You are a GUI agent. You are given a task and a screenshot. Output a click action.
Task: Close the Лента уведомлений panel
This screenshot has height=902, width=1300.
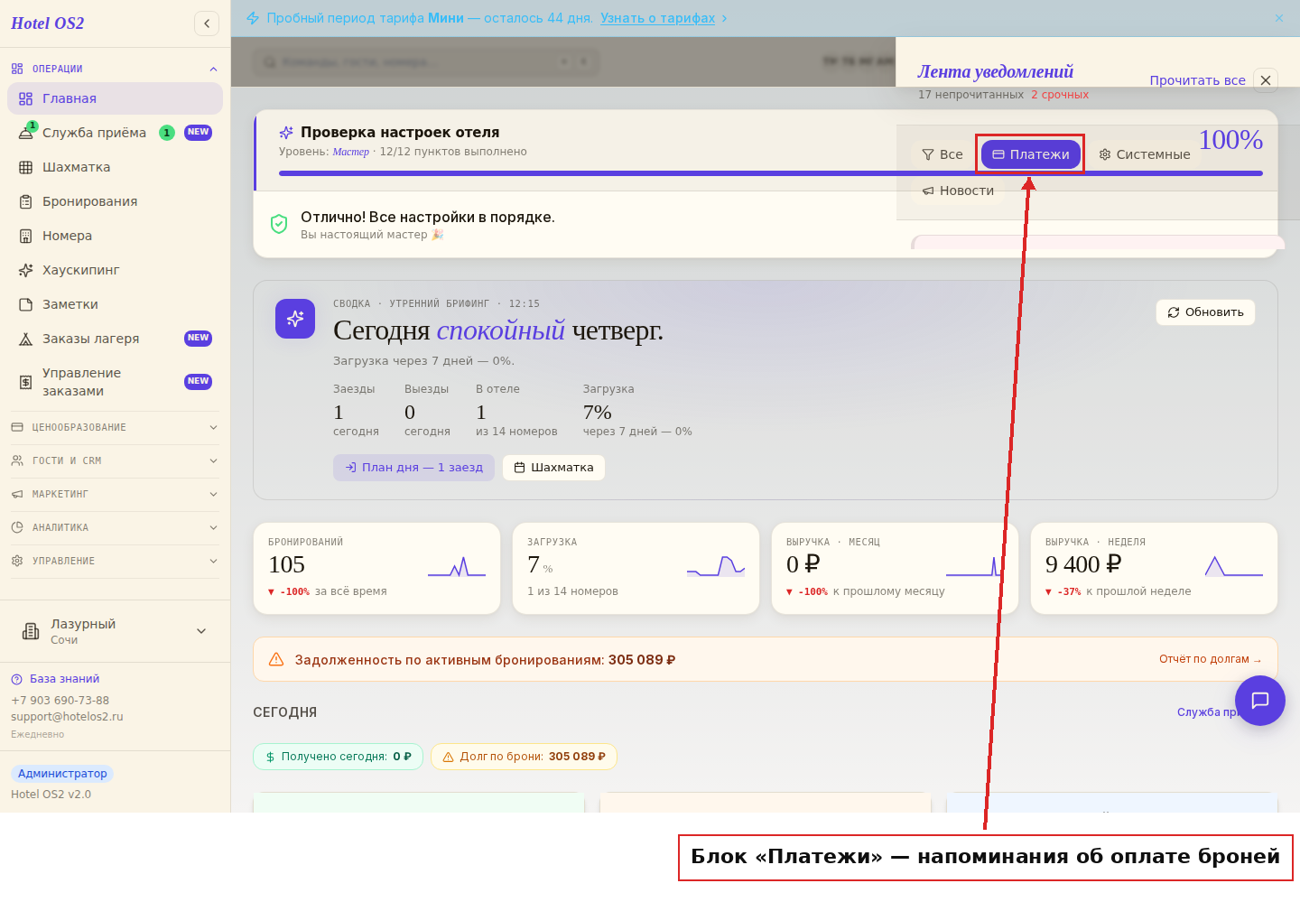1266,80
